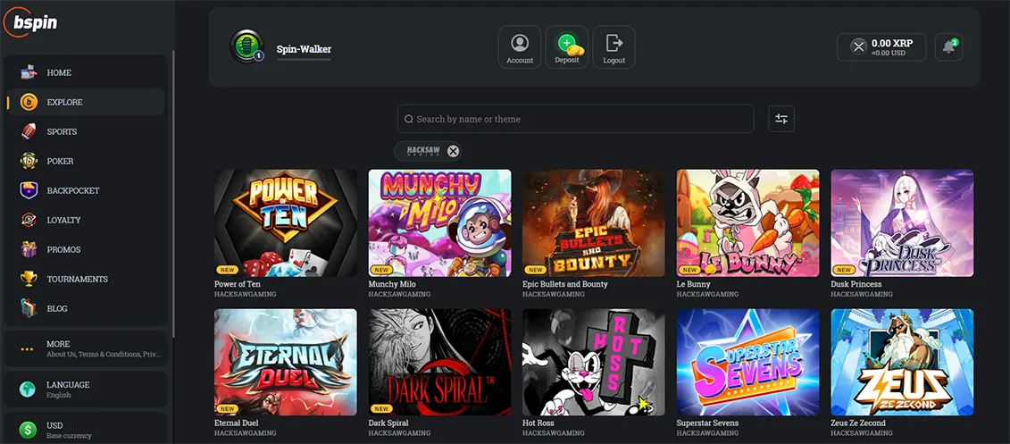Open the Munchy Milo game thumbnail
The height and width of the screenshot is (444, 1010).
440,223
